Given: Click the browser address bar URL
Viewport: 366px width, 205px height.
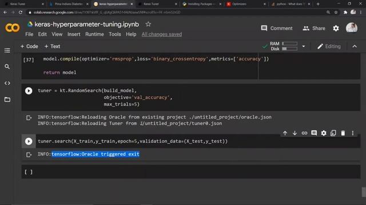Looking at the screenshot, I should [107, 13].
